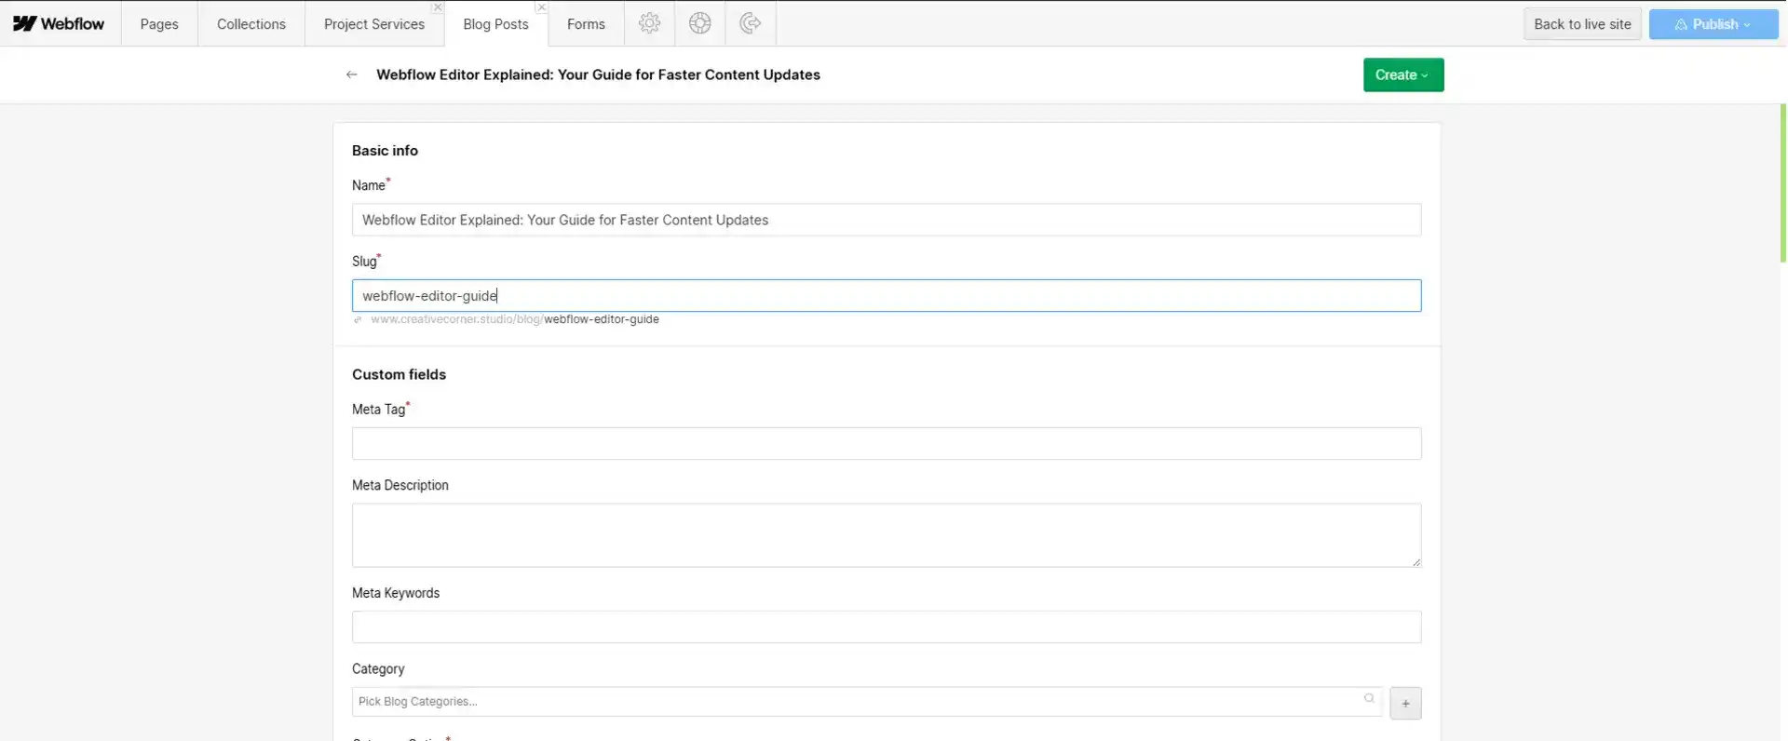
Task: Click into the Name input field
Action: pos(887,220)
